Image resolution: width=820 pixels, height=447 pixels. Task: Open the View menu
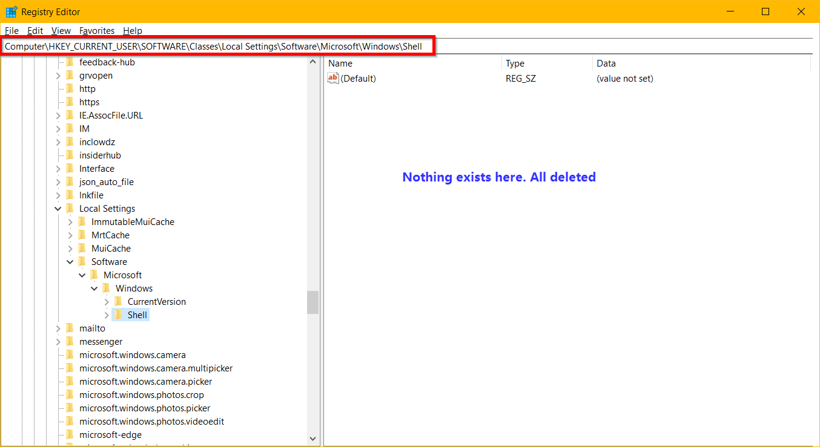(61, 30)
